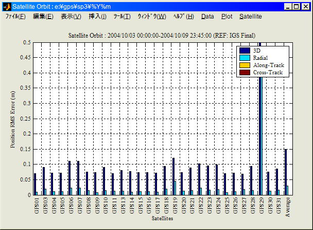
Task: Open the Data menu
Action: [x=207, y=17]
